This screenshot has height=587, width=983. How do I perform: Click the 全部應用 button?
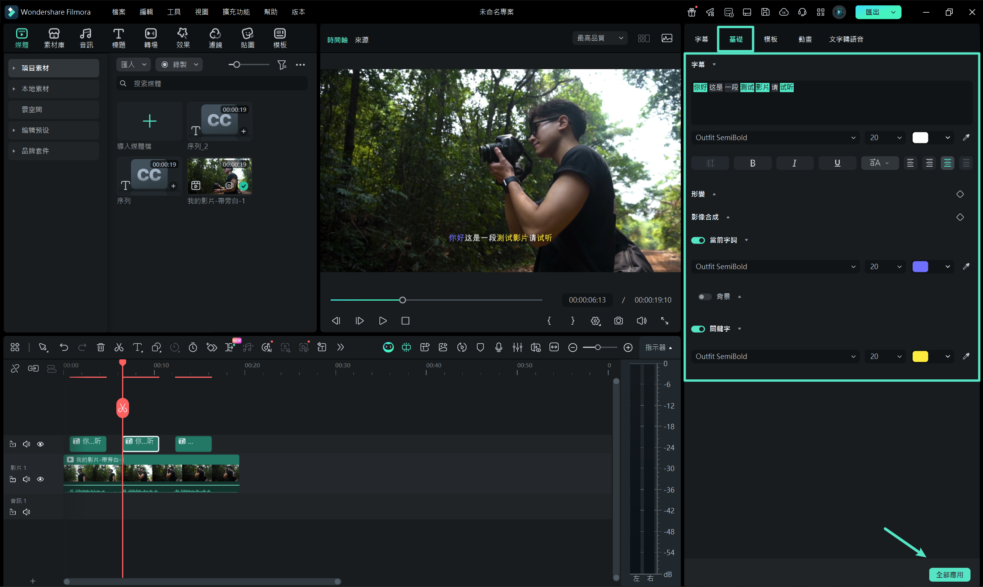point(949,574)
